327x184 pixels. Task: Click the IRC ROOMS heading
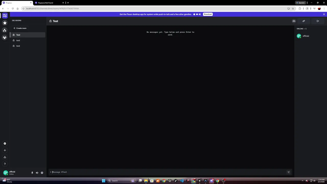pos(17,20)
